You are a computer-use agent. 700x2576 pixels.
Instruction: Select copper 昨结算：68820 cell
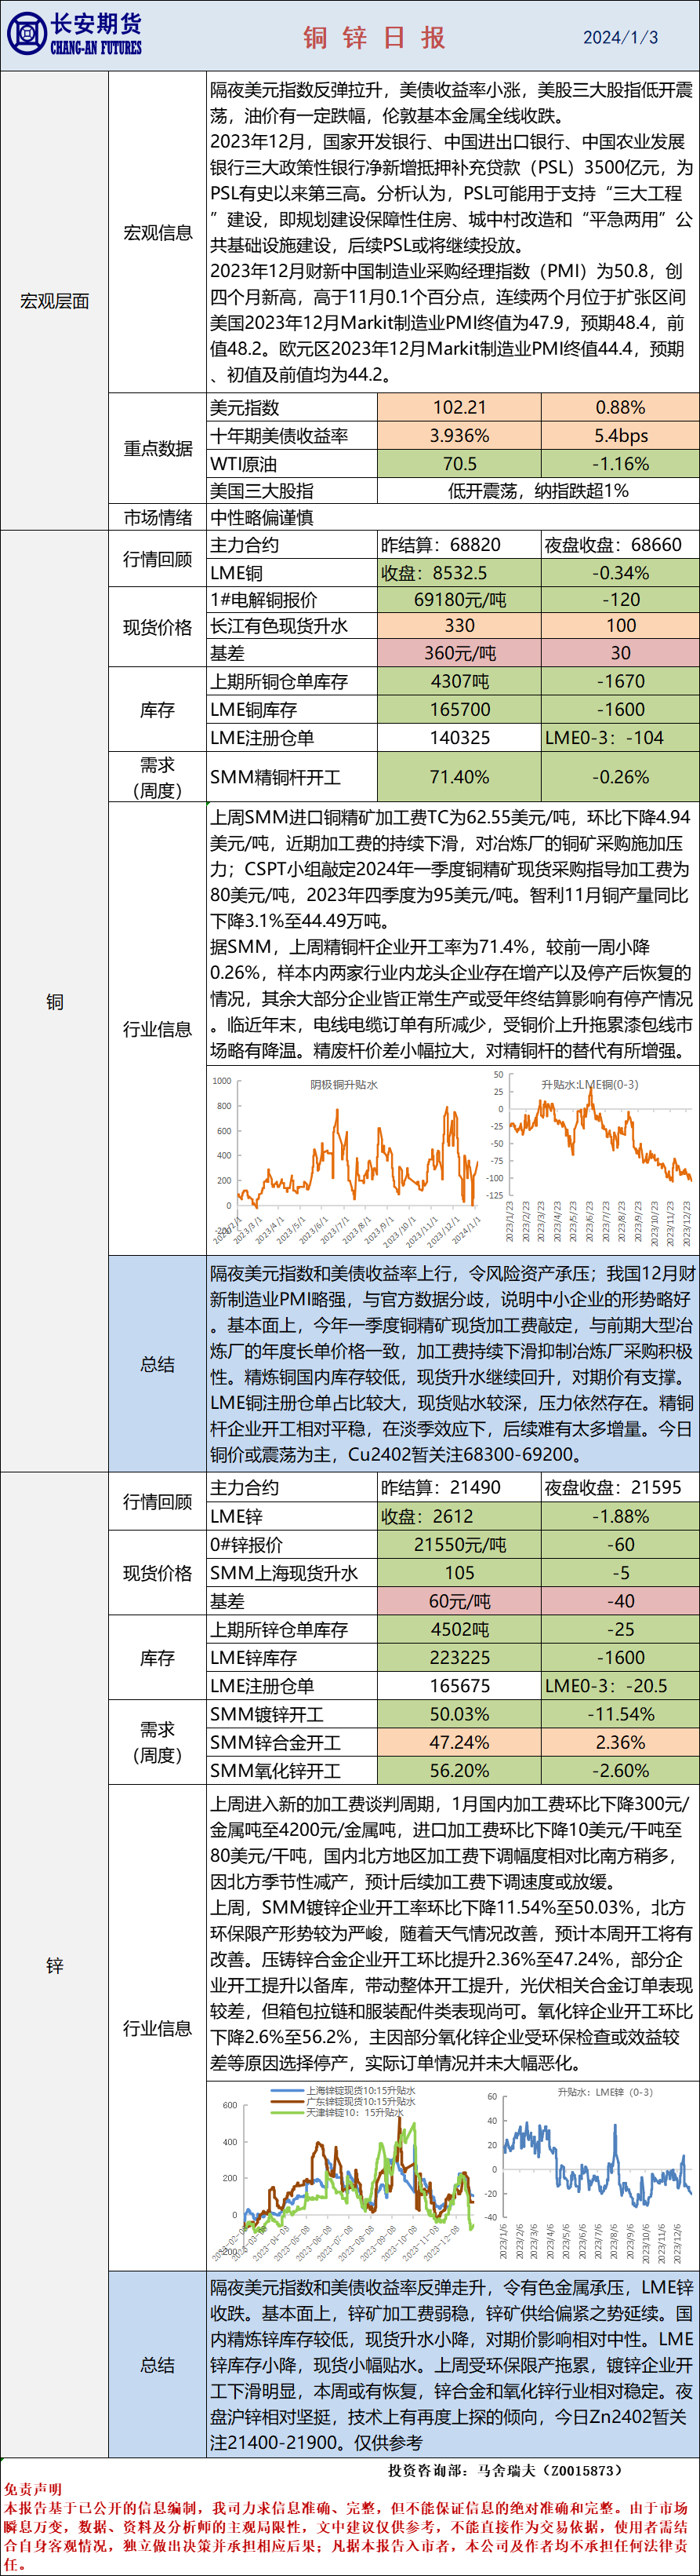459,545
